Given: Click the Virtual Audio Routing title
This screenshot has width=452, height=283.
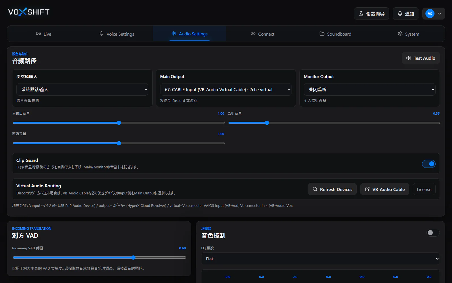Looking at the screenshot, I should pos(39,186).
